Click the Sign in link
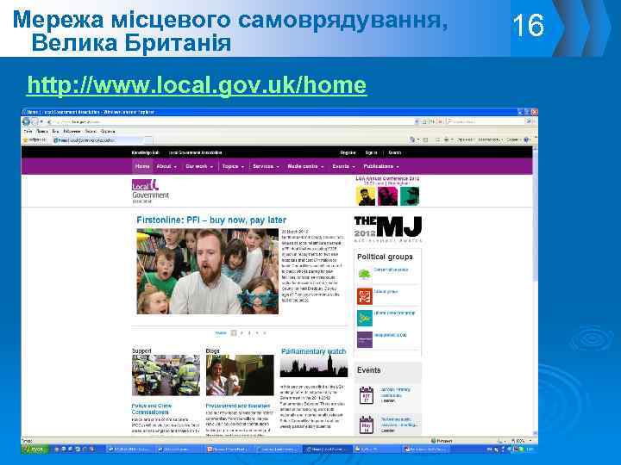Image resolution: width=621 pixels, height=465 pixels. coord(371,152)
